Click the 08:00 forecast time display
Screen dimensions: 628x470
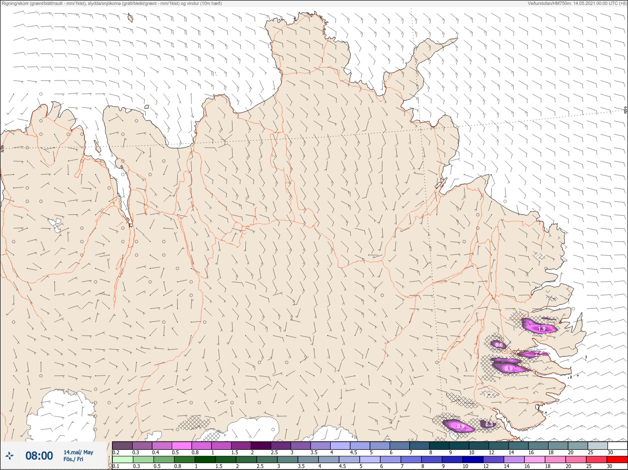tap(39, 456)
